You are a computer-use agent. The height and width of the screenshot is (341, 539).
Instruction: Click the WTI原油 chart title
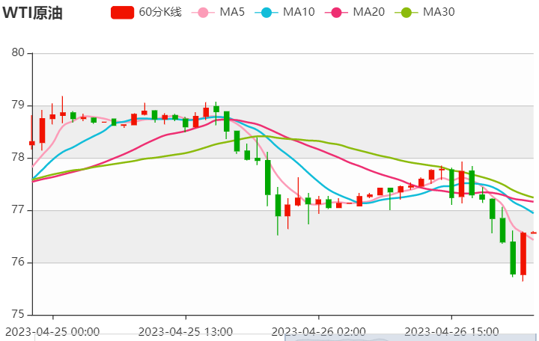pyautogui.click(x=32, y=13)
